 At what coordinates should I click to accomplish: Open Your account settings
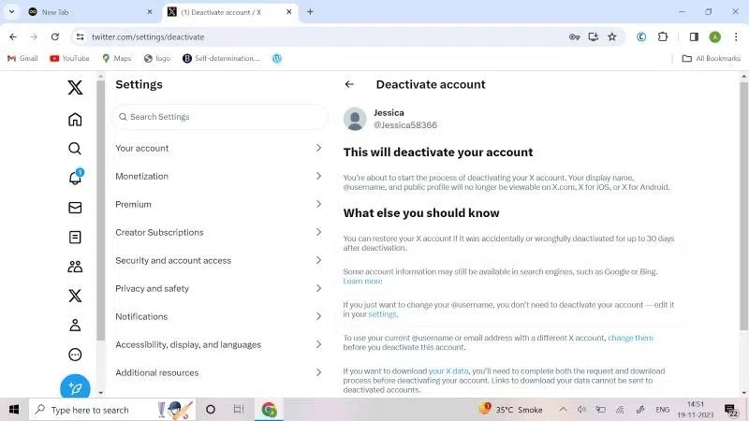coord(219,148)
